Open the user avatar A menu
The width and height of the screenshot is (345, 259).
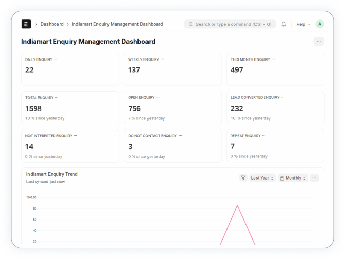click(320, 24)
